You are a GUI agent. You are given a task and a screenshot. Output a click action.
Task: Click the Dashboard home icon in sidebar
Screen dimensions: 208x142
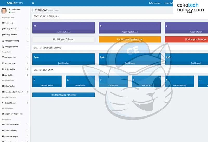coord(3,23)
